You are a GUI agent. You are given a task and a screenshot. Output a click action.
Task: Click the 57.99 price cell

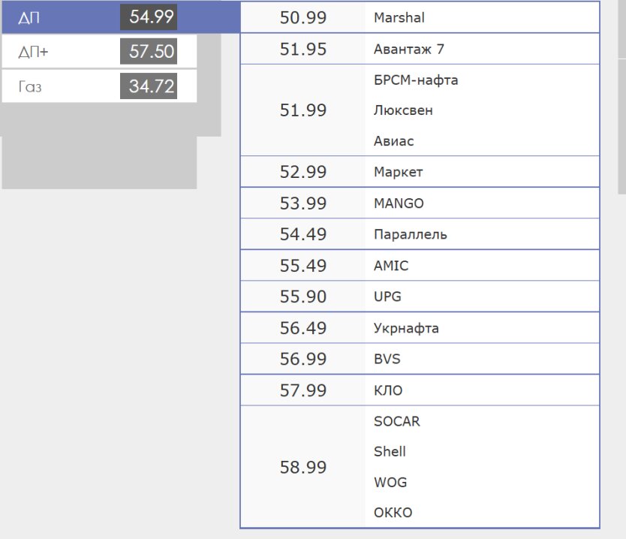click(303, 390)
